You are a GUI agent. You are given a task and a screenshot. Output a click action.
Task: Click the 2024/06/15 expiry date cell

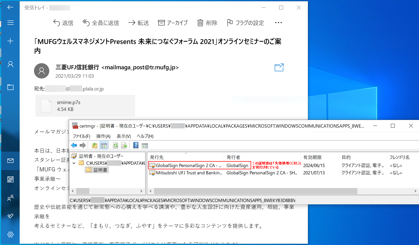tap(314, 165)
